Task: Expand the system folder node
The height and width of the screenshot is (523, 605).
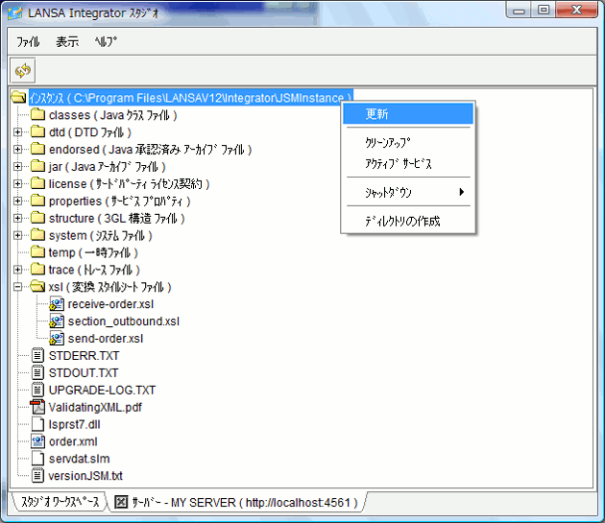Action: (17, 235)
